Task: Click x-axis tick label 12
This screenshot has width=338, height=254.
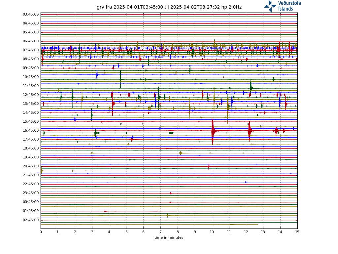Action: [246, 232]
